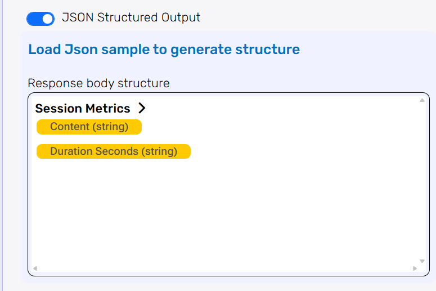
Task: Click the scroll down arrow in structure box
Action: (x=422, y=261)
